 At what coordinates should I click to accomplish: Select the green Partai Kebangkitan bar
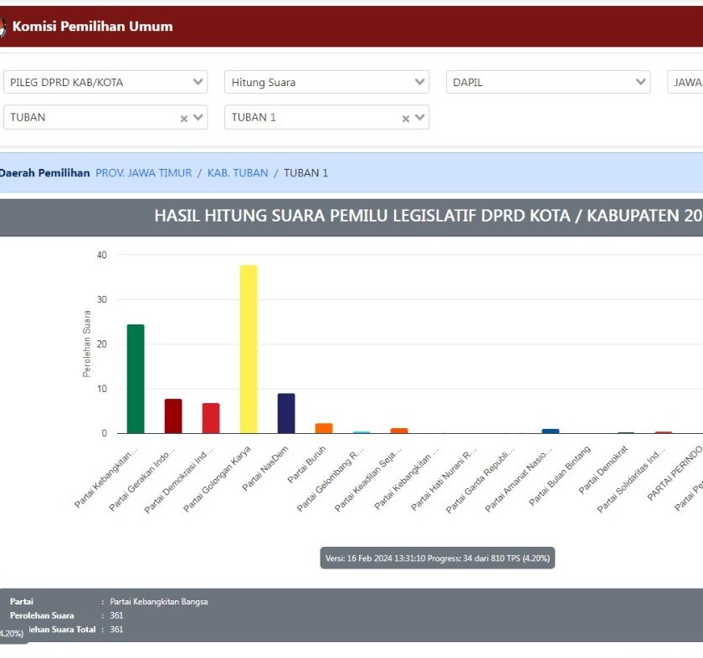136,379
